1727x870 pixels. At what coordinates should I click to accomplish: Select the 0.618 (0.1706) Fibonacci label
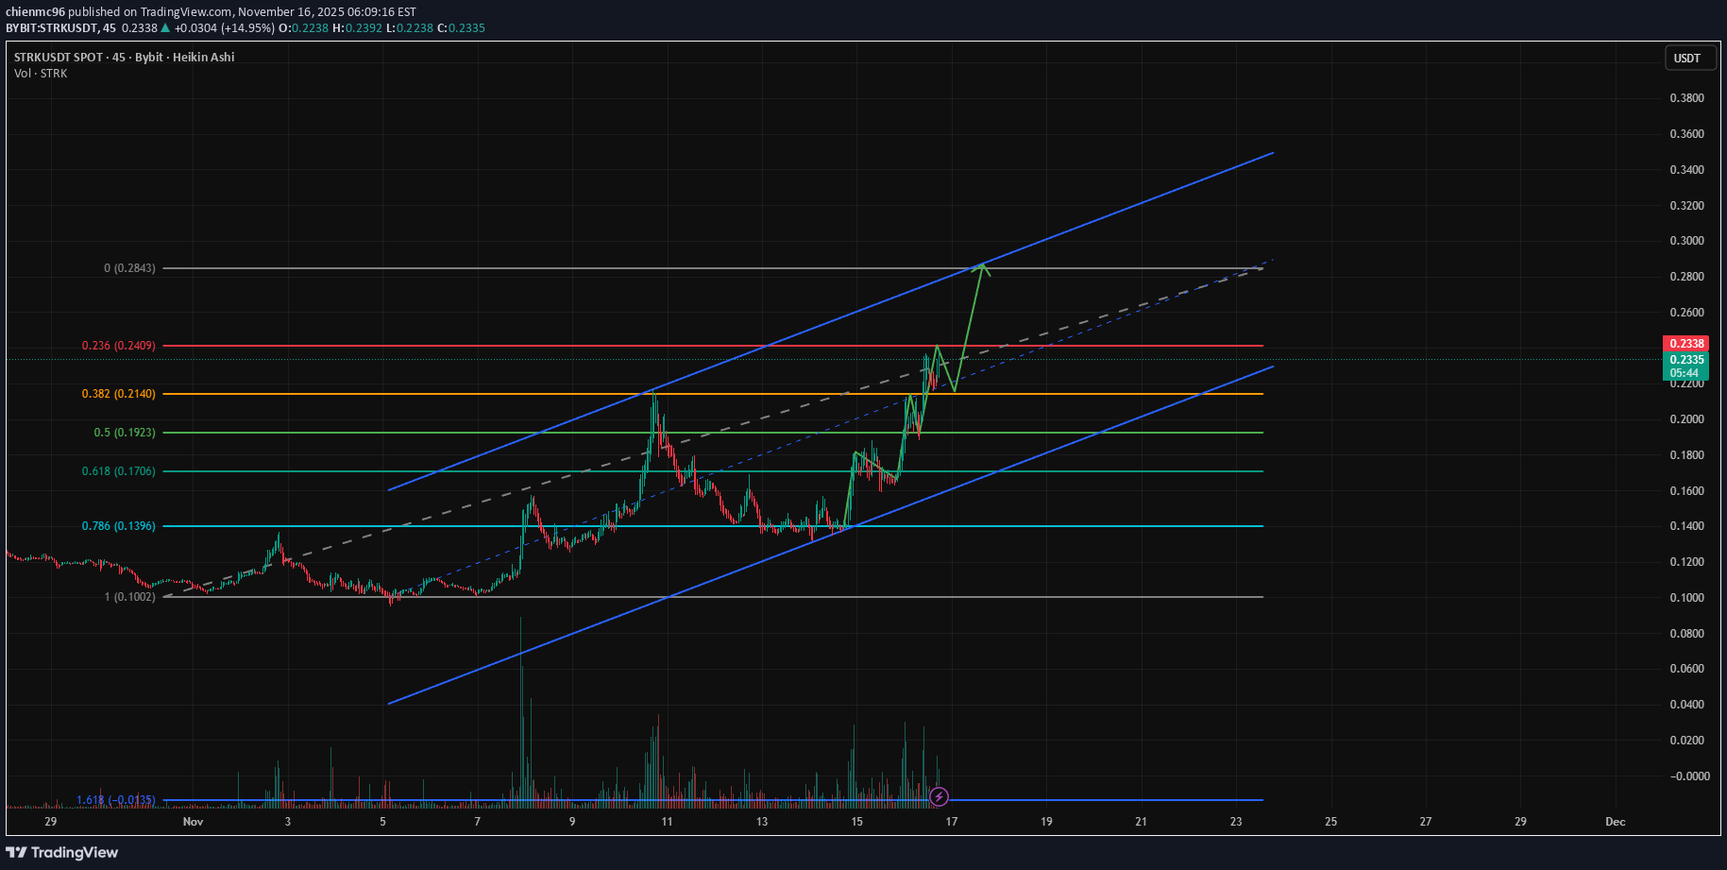pyautogui.click(x=118, y=471)
